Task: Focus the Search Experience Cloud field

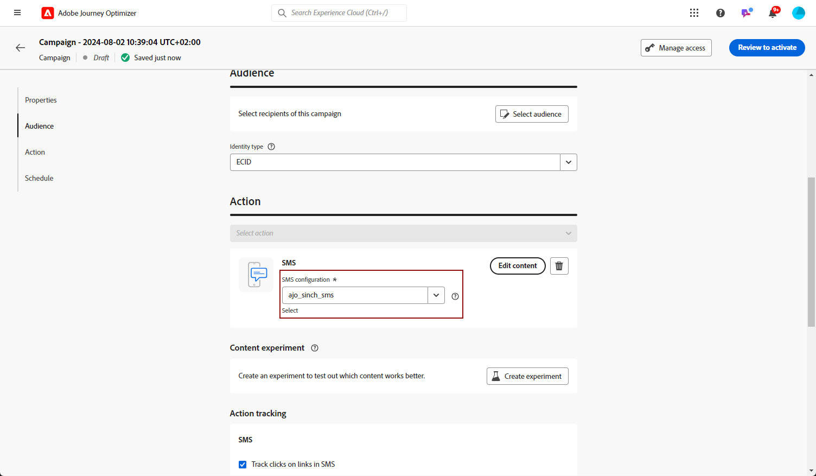Action: pos(339,13)
